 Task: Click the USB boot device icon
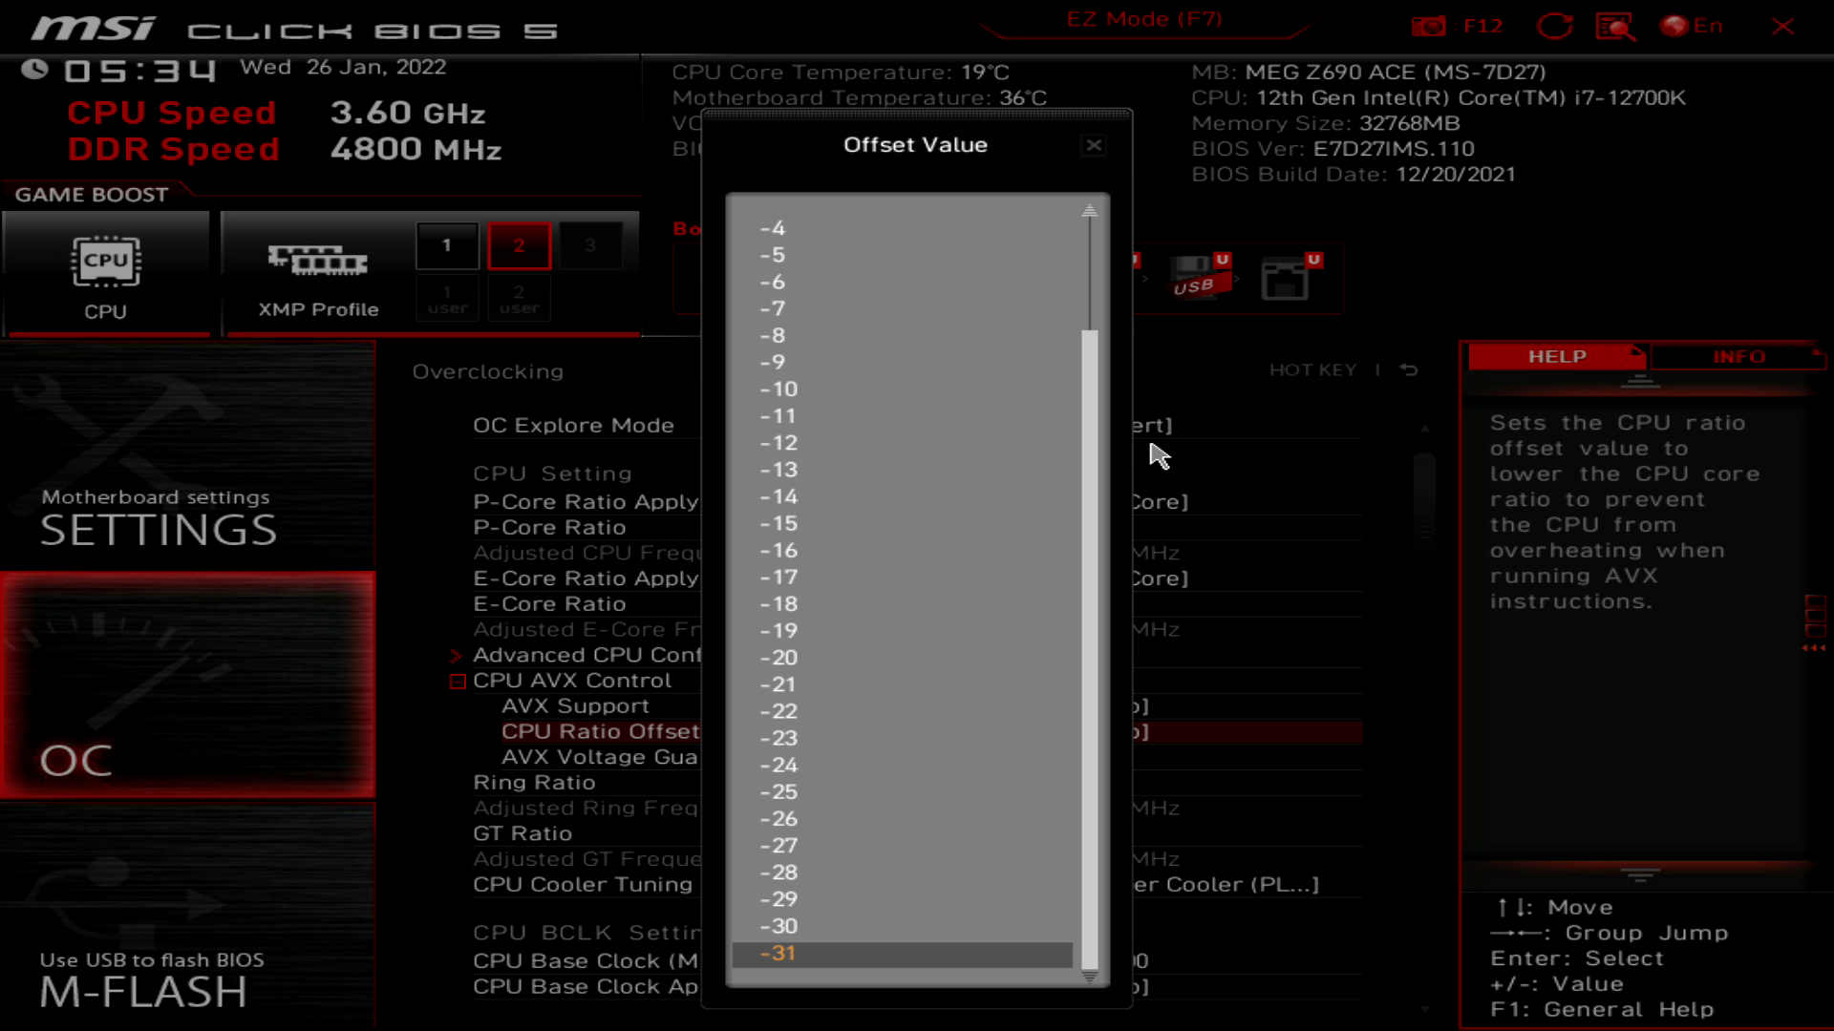click(x=1200, y=277)
